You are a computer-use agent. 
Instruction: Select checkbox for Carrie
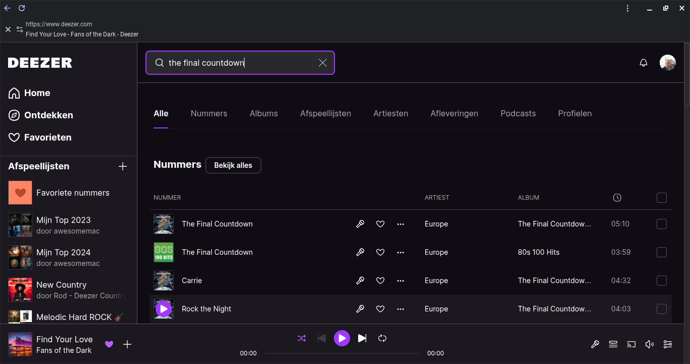click(662, 281)
